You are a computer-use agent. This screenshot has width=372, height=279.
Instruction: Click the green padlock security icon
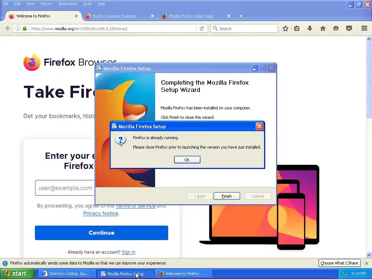(x=25, y=28)
